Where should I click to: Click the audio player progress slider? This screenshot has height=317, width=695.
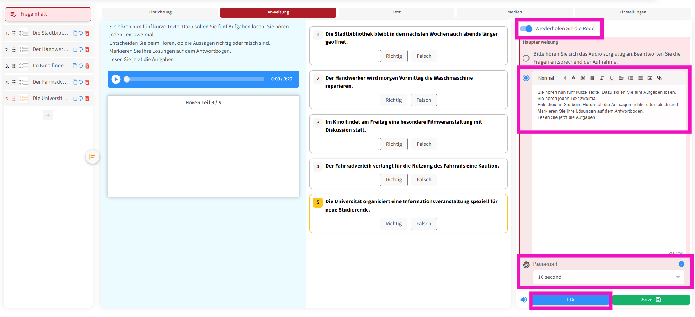[195, 79]
